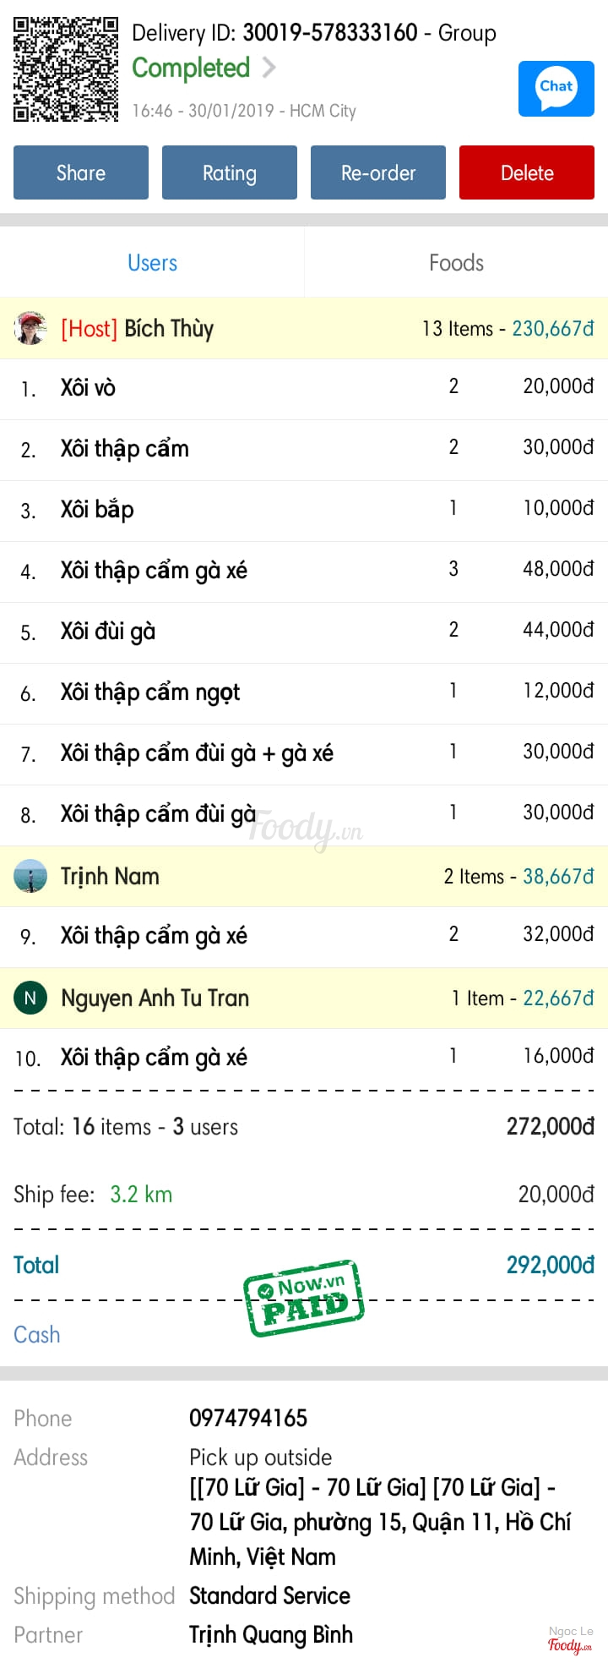Switch to the Foods tab

point(456,263)
